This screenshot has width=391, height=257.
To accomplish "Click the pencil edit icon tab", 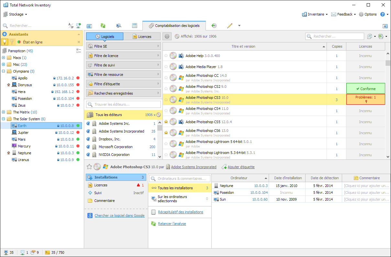I will click(x=230, y=26).
